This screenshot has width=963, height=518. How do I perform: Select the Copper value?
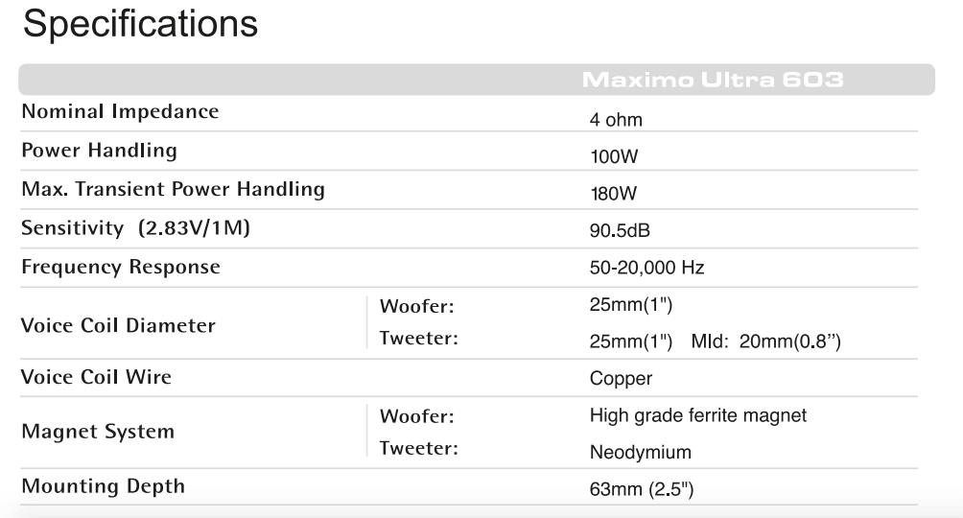coord(621,379)
